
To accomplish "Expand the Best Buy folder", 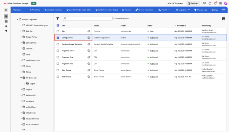I will pos(21,31).
